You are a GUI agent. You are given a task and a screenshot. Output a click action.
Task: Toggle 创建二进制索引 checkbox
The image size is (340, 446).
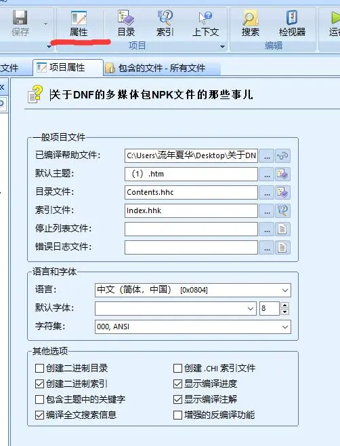pos(39,384)
